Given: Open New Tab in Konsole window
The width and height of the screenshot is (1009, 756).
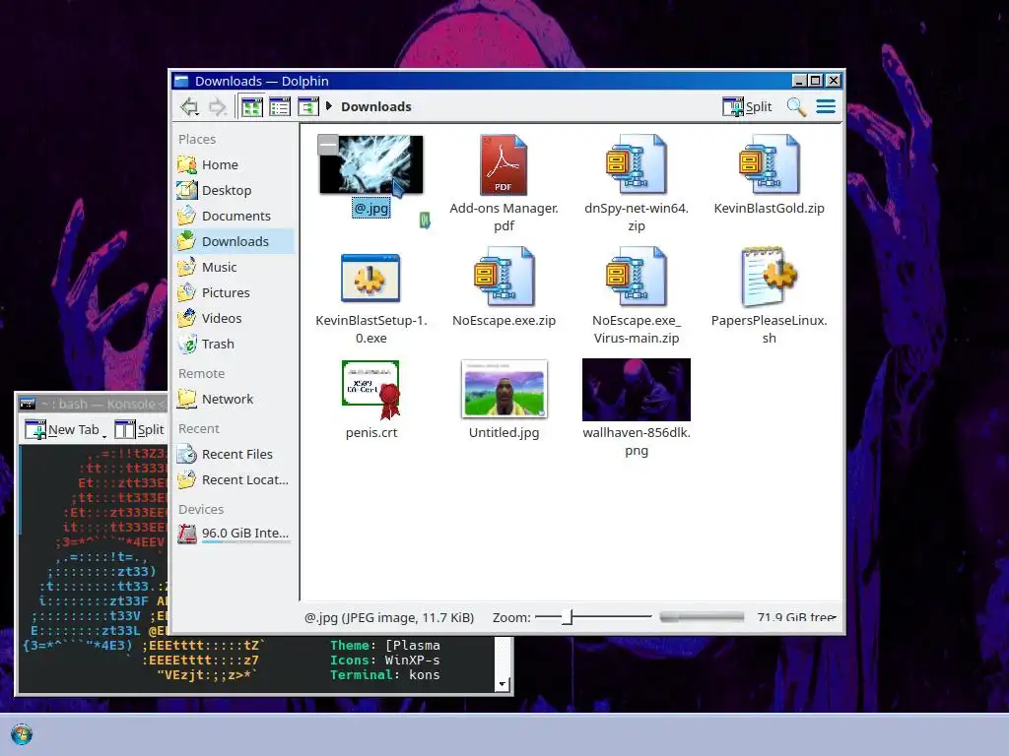Looking at the screenshot, I should pos(62,429).
